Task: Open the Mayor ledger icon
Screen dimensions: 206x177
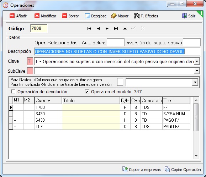Action: point(113,16)
